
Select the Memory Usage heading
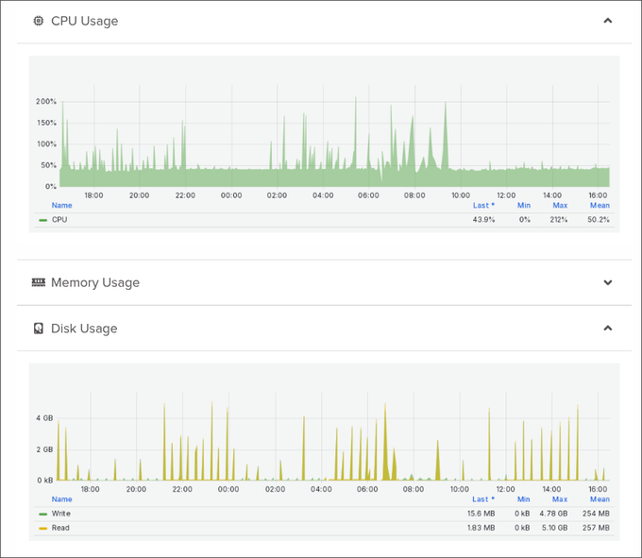coord(95,282)
